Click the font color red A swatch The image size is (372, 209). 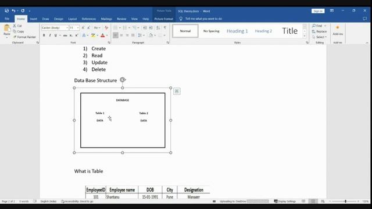coord(102,35)
